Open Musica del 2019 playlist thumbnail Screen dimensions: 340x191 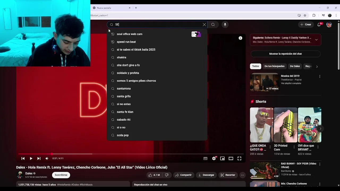[265, 82]
